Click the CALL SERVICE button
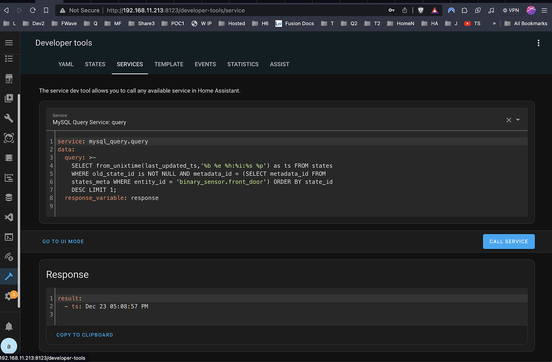 coord(509,241)
